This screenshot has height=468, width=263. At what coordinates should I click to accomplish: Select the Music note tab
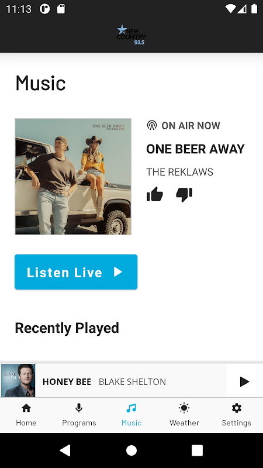point(131,415)
